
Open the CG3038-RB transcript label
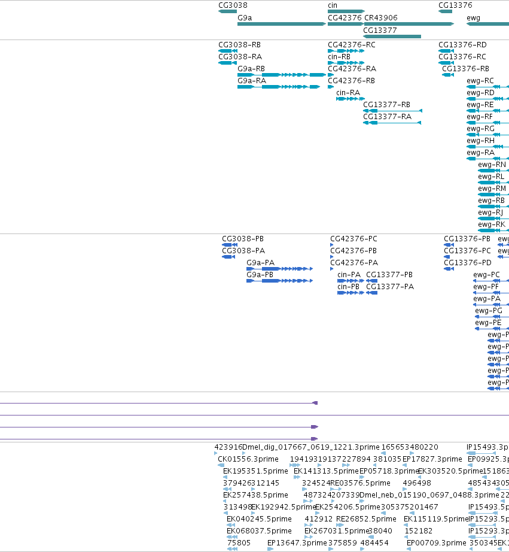pyautogui.click(x=240, y=45)
